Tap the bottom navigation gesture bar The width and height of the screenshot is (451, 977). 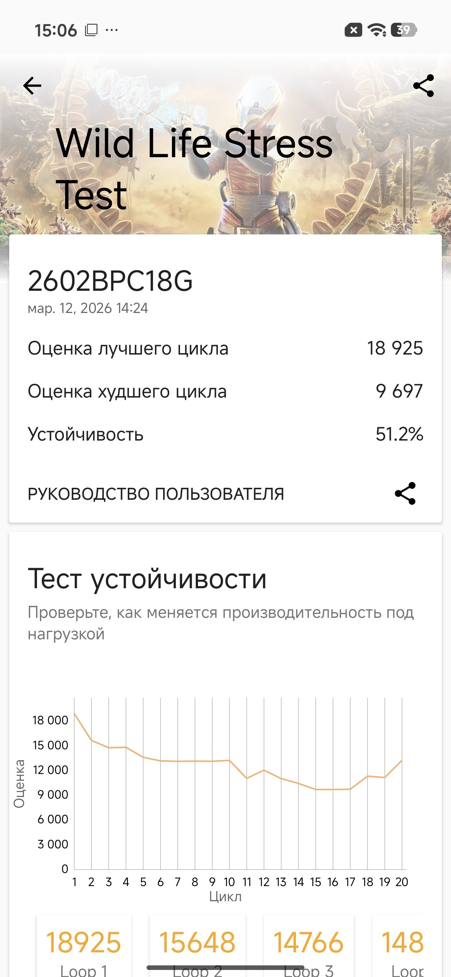click(225, 967)
